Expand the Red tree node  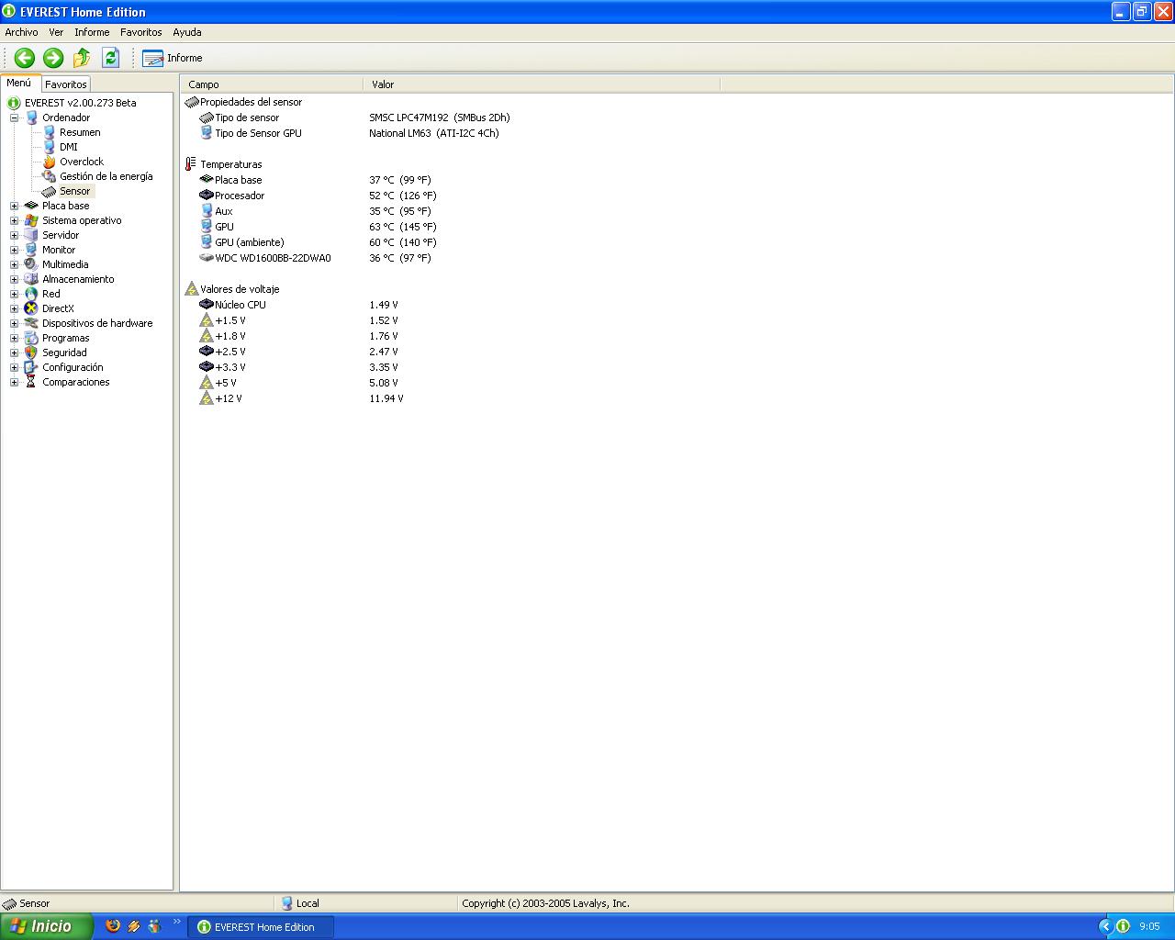tap(14, 294)
